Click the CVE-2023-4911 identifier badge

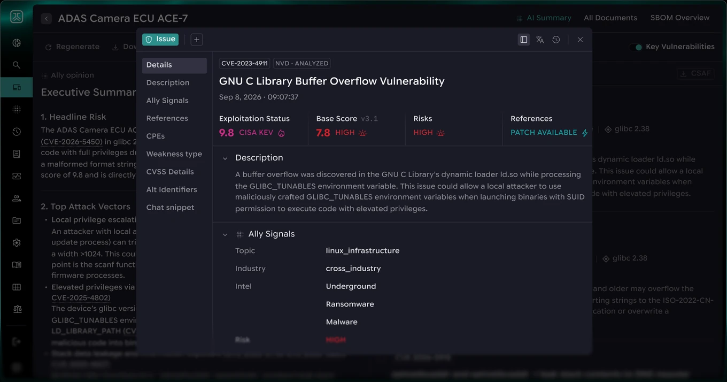(245, 63)
